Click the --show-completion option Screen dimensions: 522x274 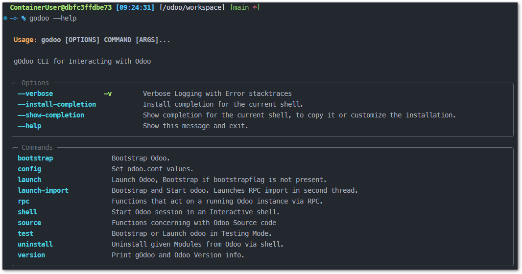51,115
